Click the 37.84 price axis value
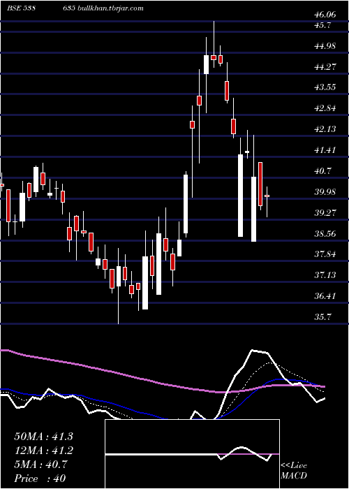Screen dimensions: 349x489 (325, 254)
